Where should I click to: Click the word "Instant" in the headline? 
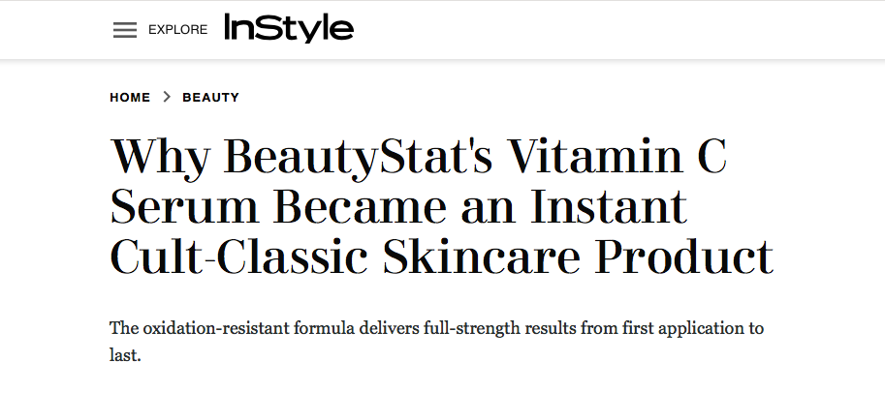[x=596, y=206]
